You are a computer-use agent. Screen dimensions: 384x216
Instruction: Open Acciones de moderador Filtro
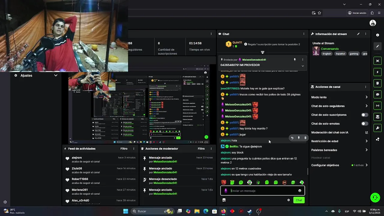point(201,149)
